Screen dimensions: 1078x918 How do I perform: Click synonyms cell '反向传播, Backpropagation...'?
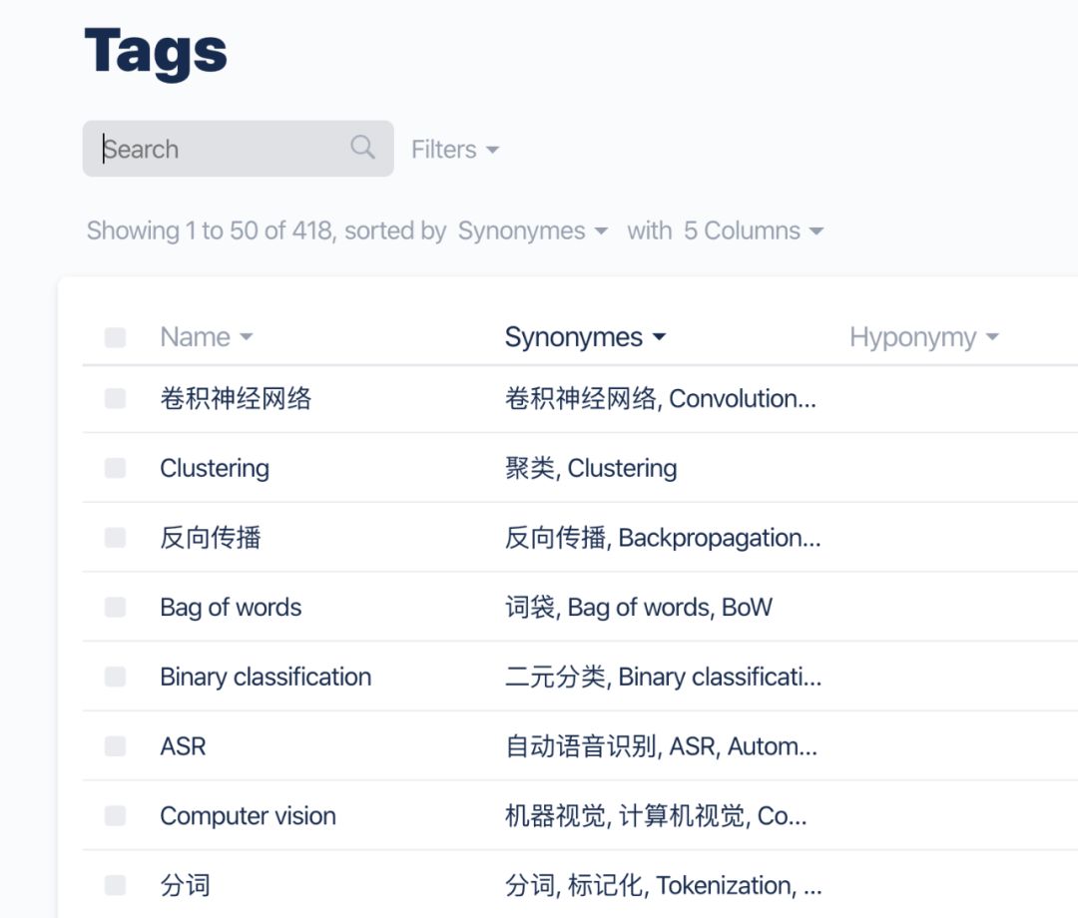(x=663, y=538)
